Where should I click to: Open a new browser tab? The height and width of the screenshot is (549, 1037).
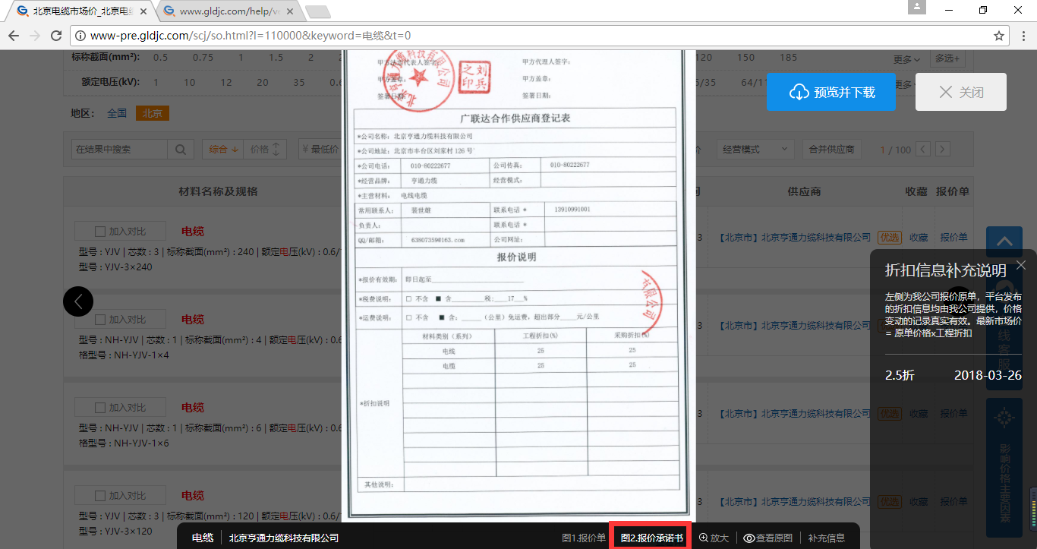(317, 11)
